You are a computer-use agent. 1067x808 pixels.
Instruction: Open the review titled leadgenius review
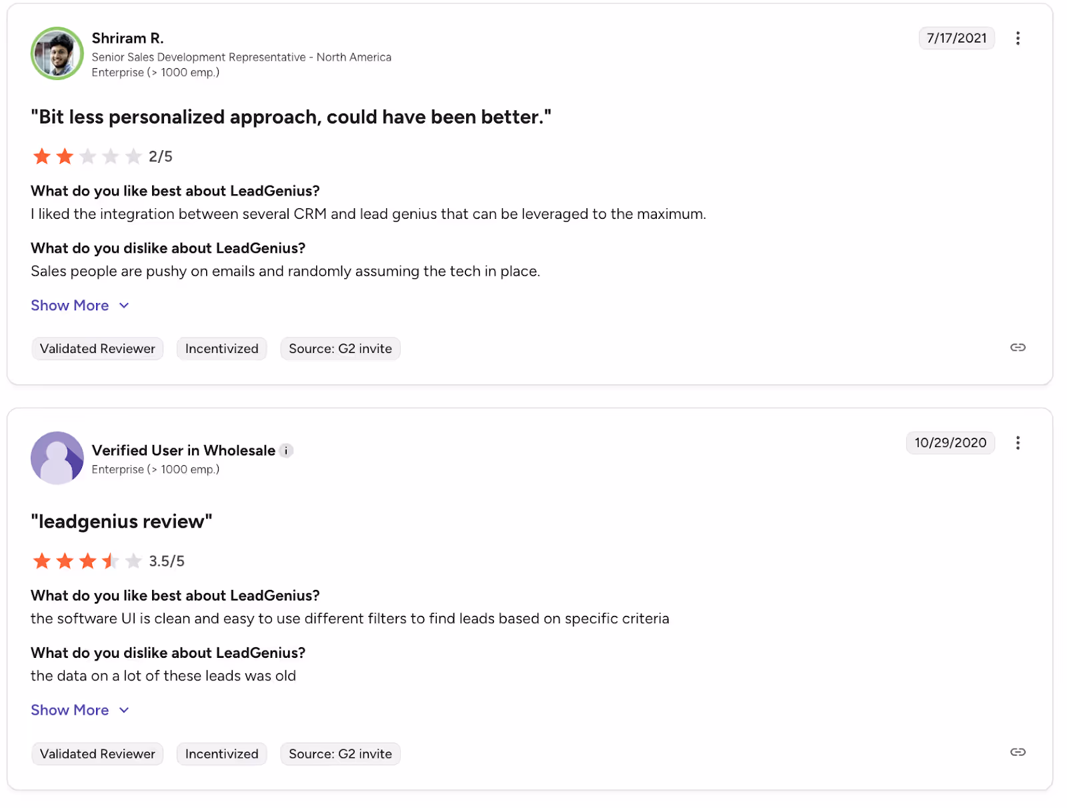(x=121, y=521)
